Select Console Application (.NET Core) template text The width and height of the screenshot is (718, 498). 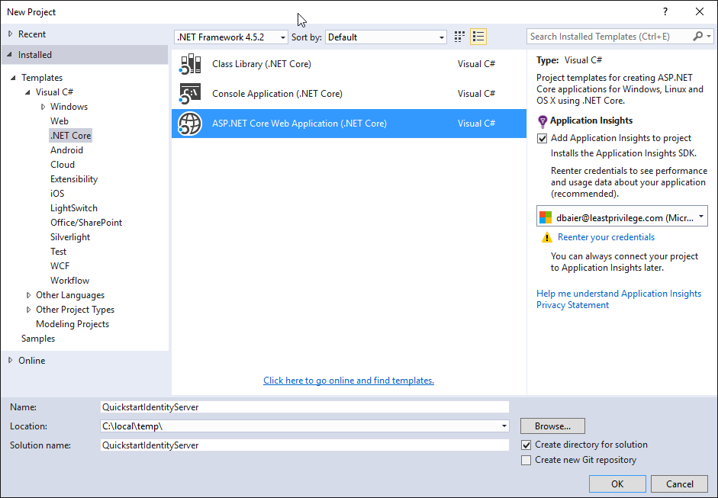[x=277, y=94]
